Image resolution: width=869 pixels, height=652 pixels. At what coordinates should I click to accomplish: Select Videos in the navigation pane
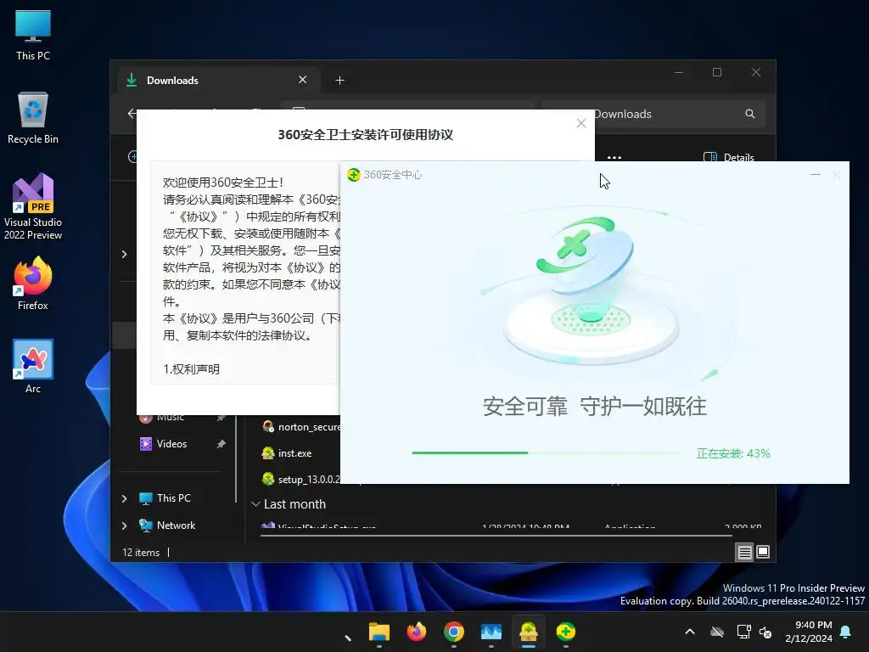pyautogui.click(x=171, y=444)
